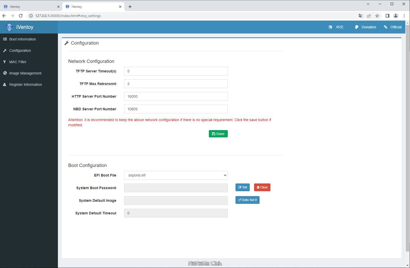Image resolution: width=410 pixels, height=268 pixels.
Task: Click the scrollbar down arrow
Action: click(408, 265)
